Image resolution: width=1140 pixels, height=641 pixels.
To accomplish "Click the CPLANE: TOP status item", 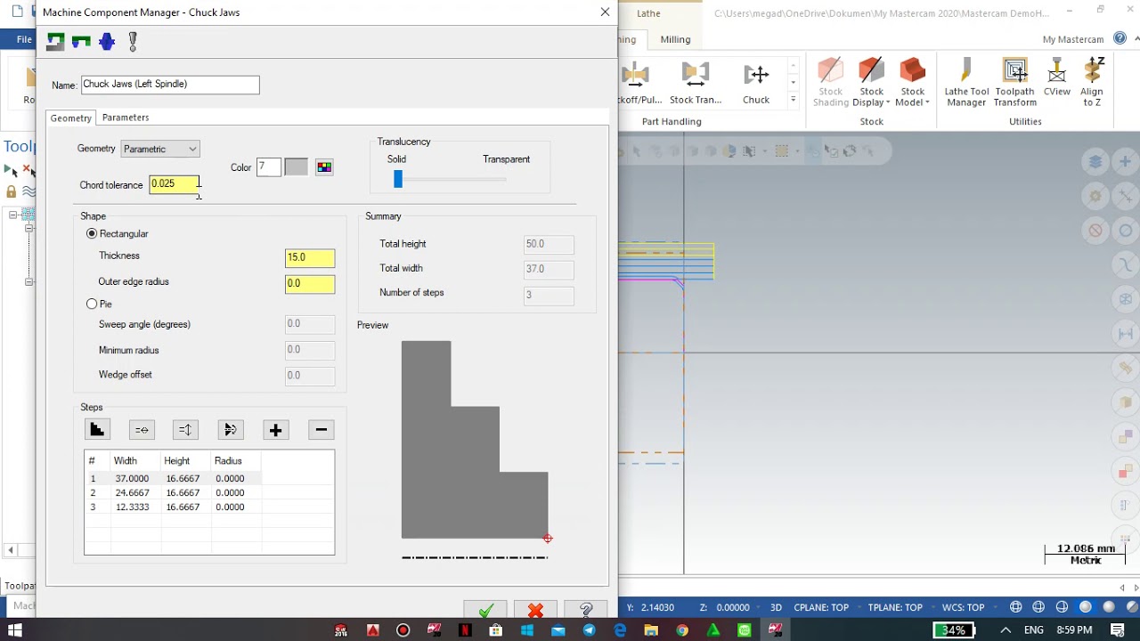I will click(x=821, y=607).
